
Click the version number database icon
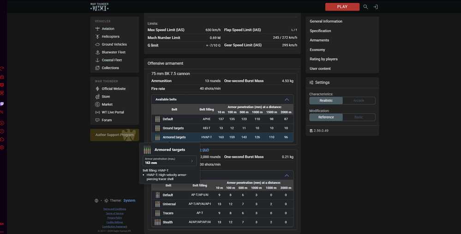point(311,131)
